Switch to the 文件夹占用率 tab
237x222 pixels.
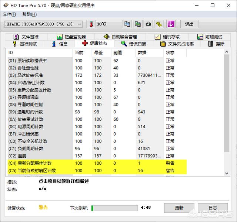tap(177, 44)
